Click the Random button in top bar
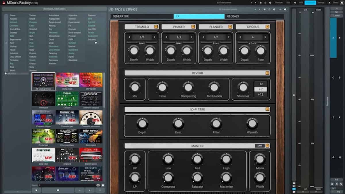This screenshot has width=345, height=194. coord(279,3)
